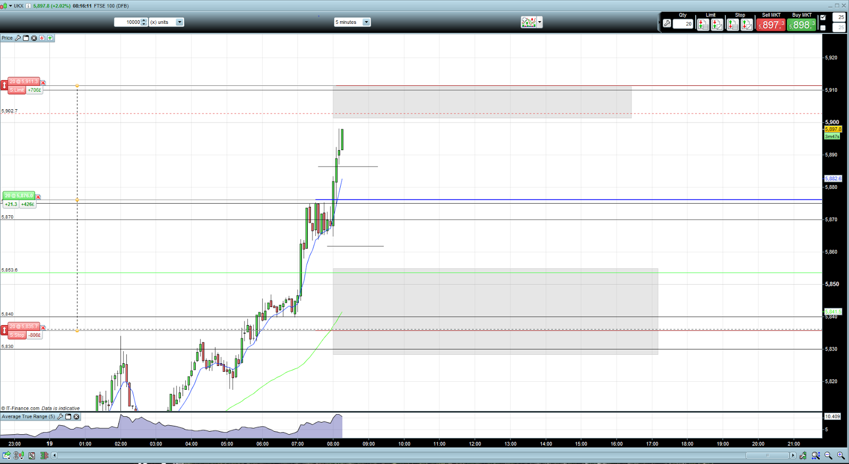
Task: Zoom out using magnifier minus icon
Action: (828, 456)
